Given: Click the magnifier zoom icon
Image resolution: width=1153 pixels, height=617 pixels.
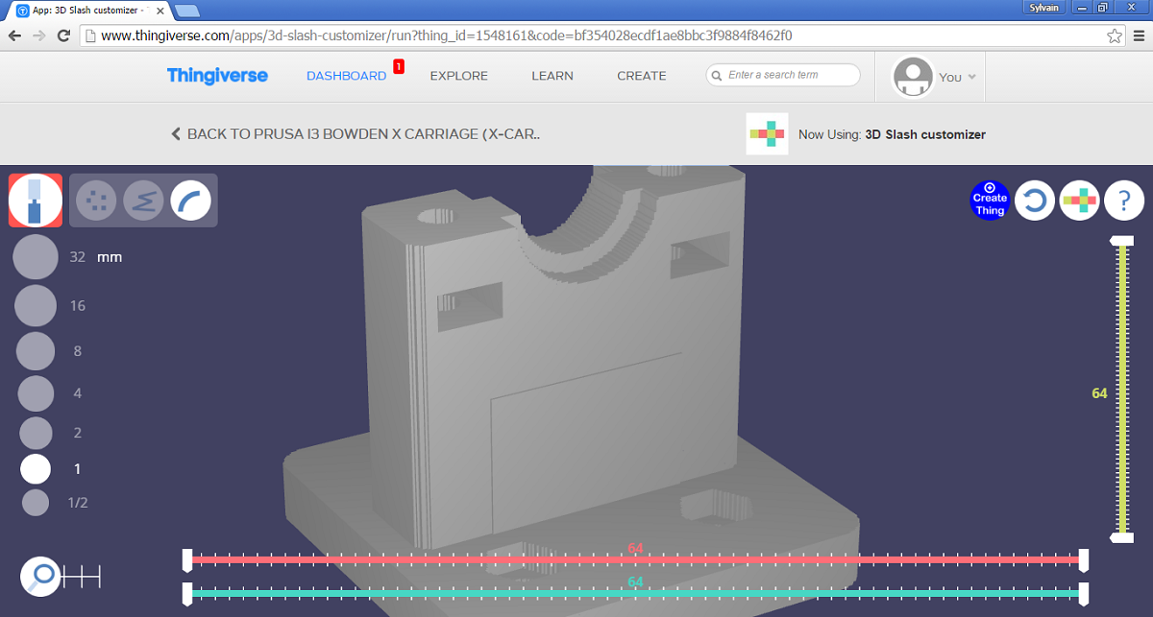Looking at the screenshot, I should (41, 576).
